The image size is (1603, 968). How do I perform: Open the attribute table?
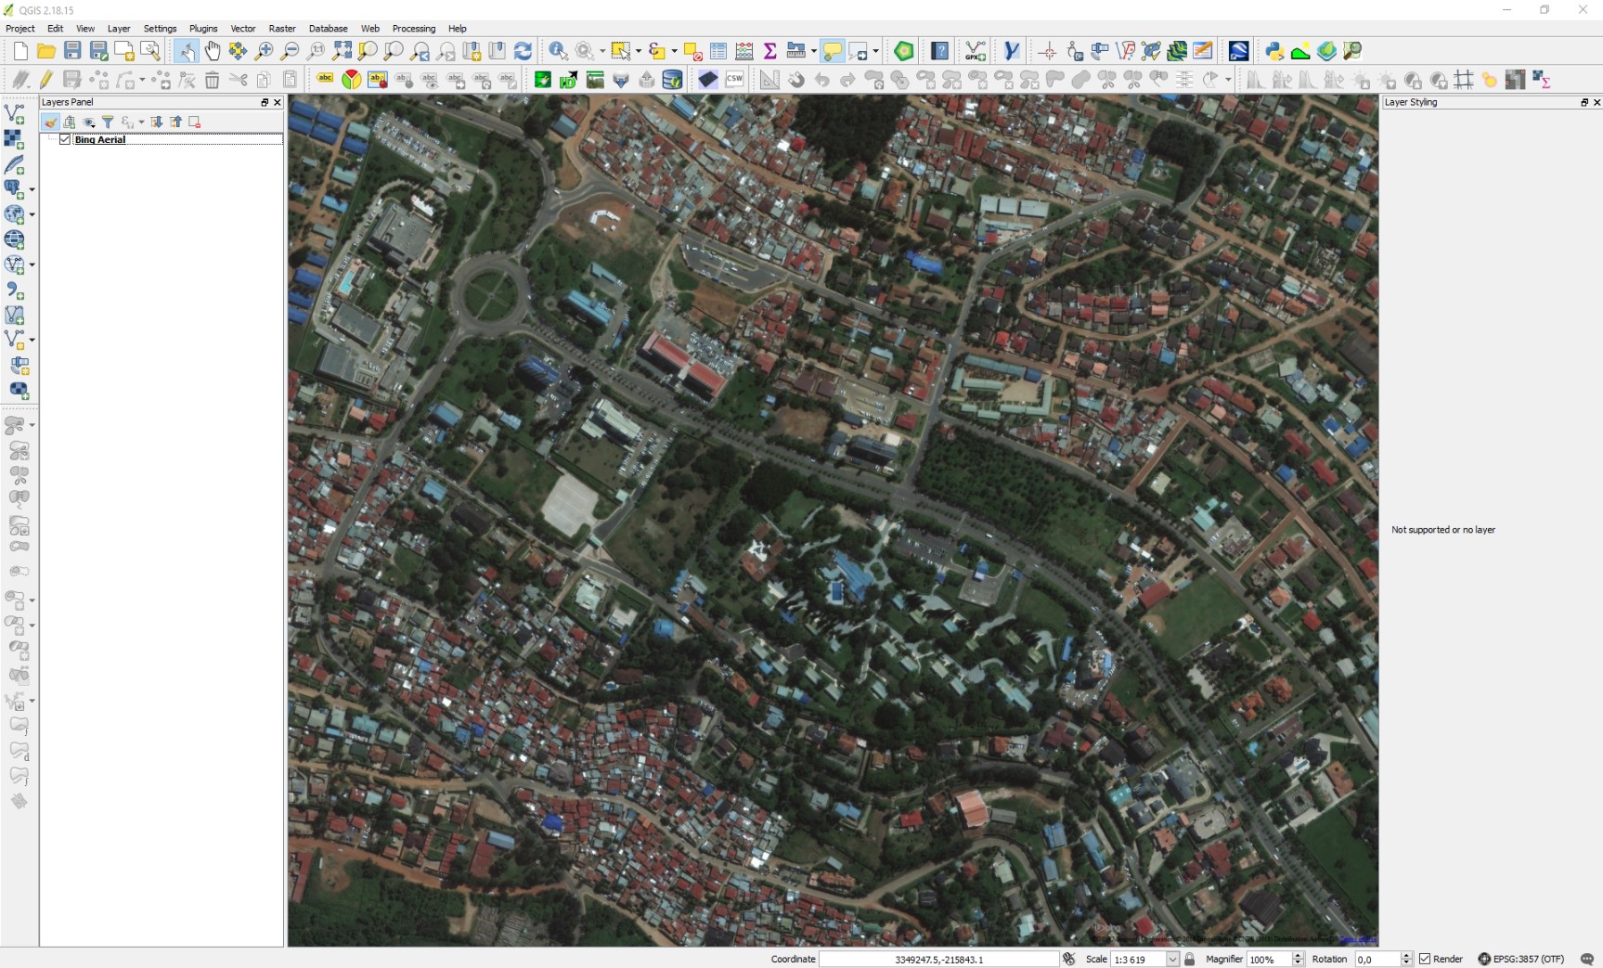(718, 51)
